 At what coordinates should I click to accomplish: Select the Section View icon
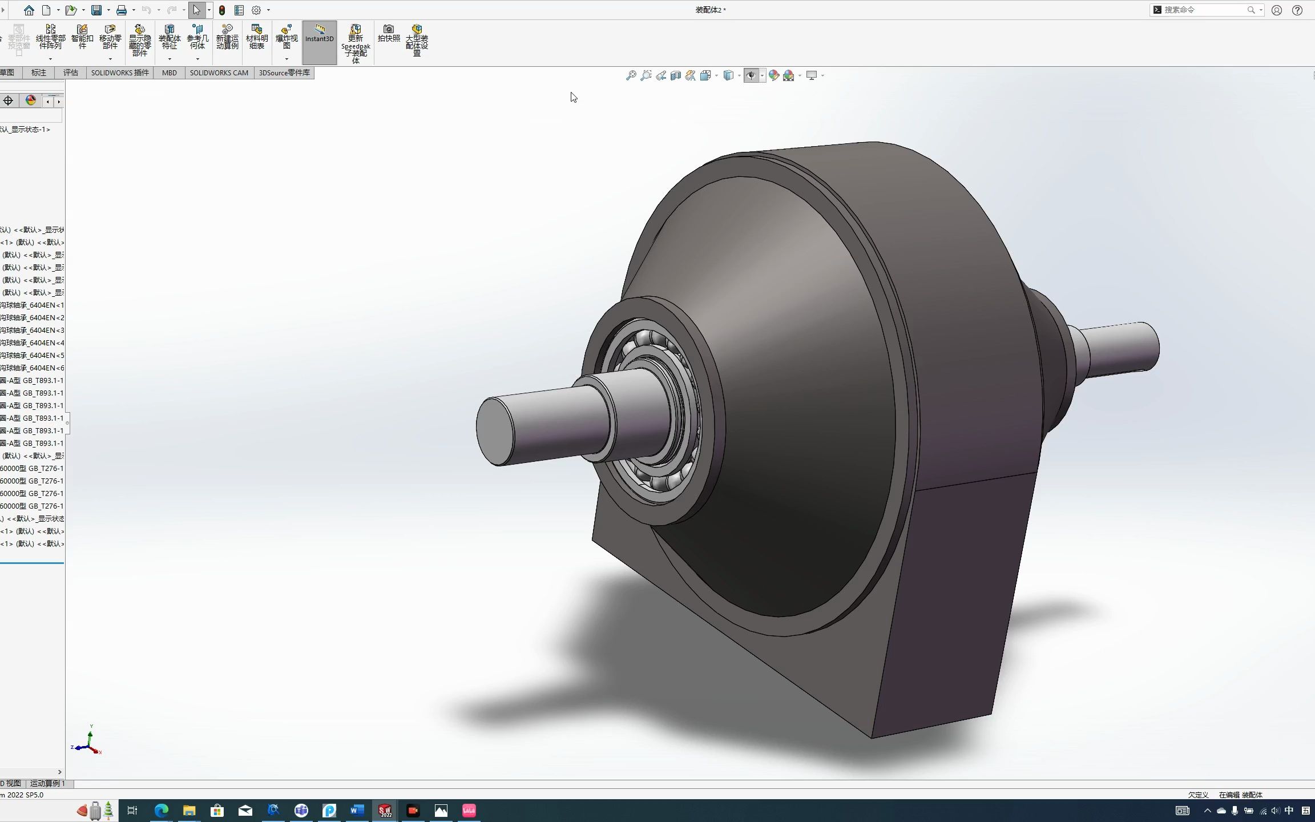click(676, 75)
